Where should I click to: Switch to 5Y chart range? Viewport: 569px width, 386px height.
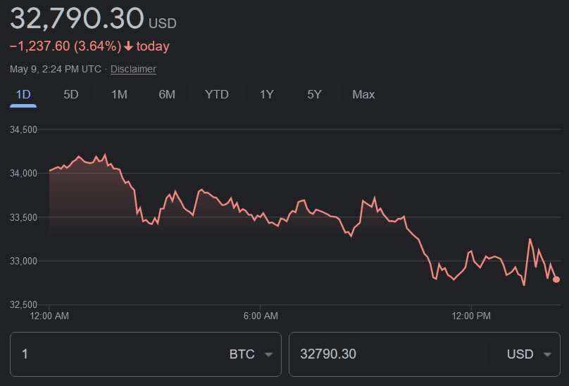pyautogui.click(x=314, y=95)
